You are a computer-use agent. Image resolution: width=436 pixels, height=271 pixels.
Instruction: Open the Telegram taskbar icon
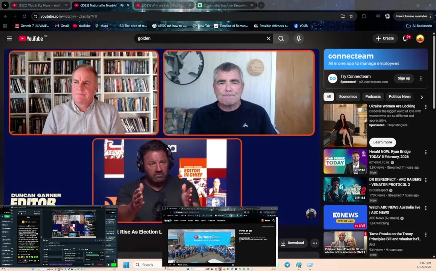(x=287, y=265)
